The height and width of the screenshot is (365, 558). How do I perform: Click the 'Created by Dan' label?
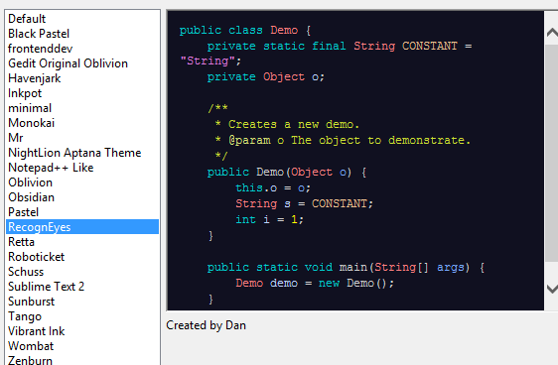[x=207, y=325]
